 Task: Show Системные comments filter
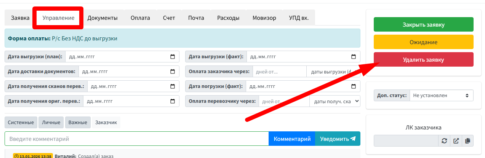click(x=21, y=123)
